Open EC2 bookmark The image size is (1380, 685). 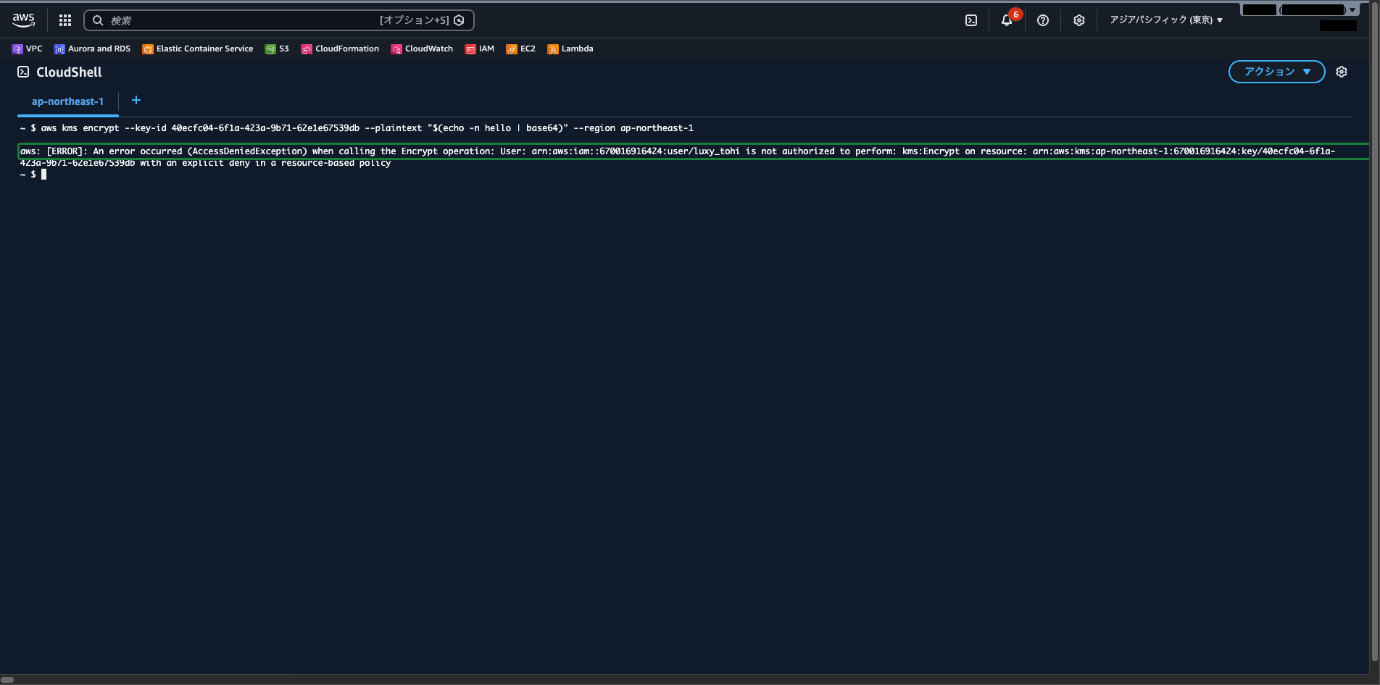click(521, 49)
